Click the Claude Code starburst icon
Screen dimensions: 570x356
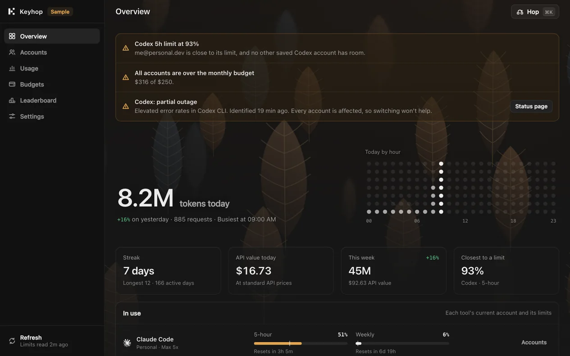click(x=127, y=343)
